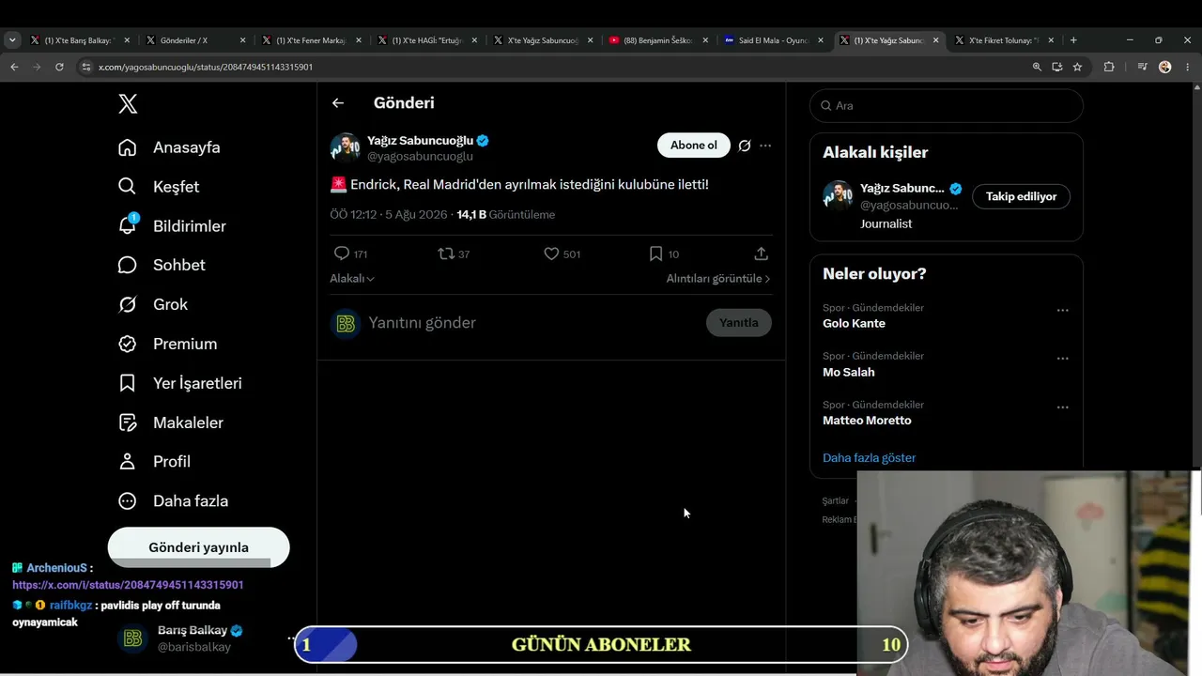Screen dimensions: 1202x676
Task: Click the address bar URL
Action: (x=206, y=68)
